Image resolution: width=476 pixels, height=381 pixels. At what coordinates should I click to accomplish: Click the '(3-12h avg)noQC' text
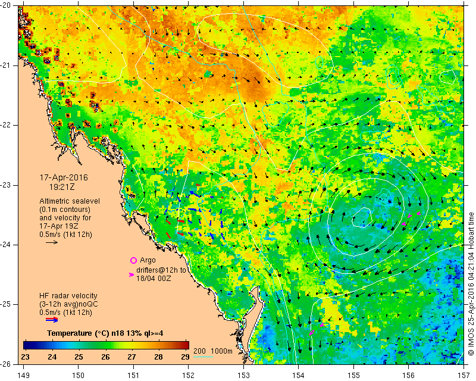[x=68, y=304]
